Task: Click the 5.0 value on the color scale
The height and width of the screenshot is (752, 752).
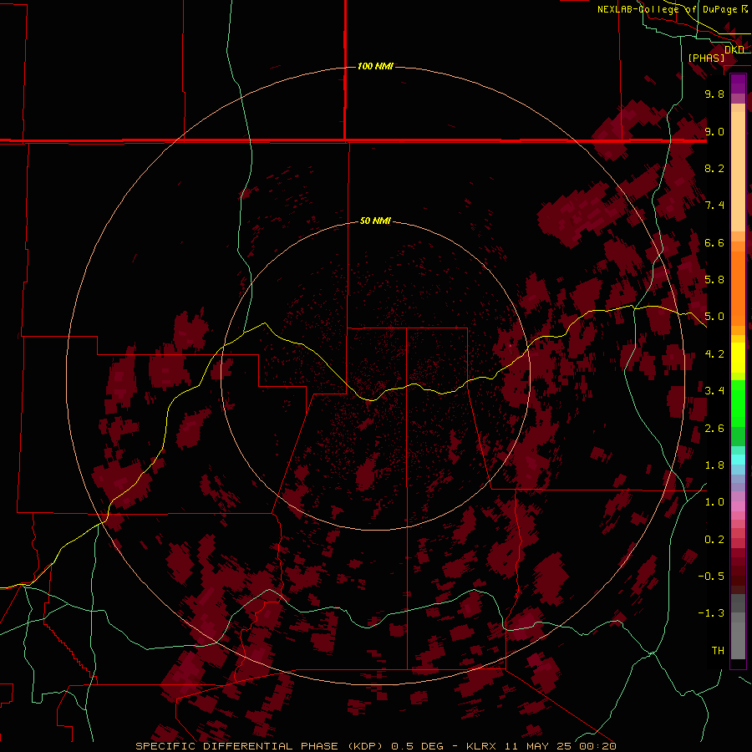Action: click(x=714, y=317)
